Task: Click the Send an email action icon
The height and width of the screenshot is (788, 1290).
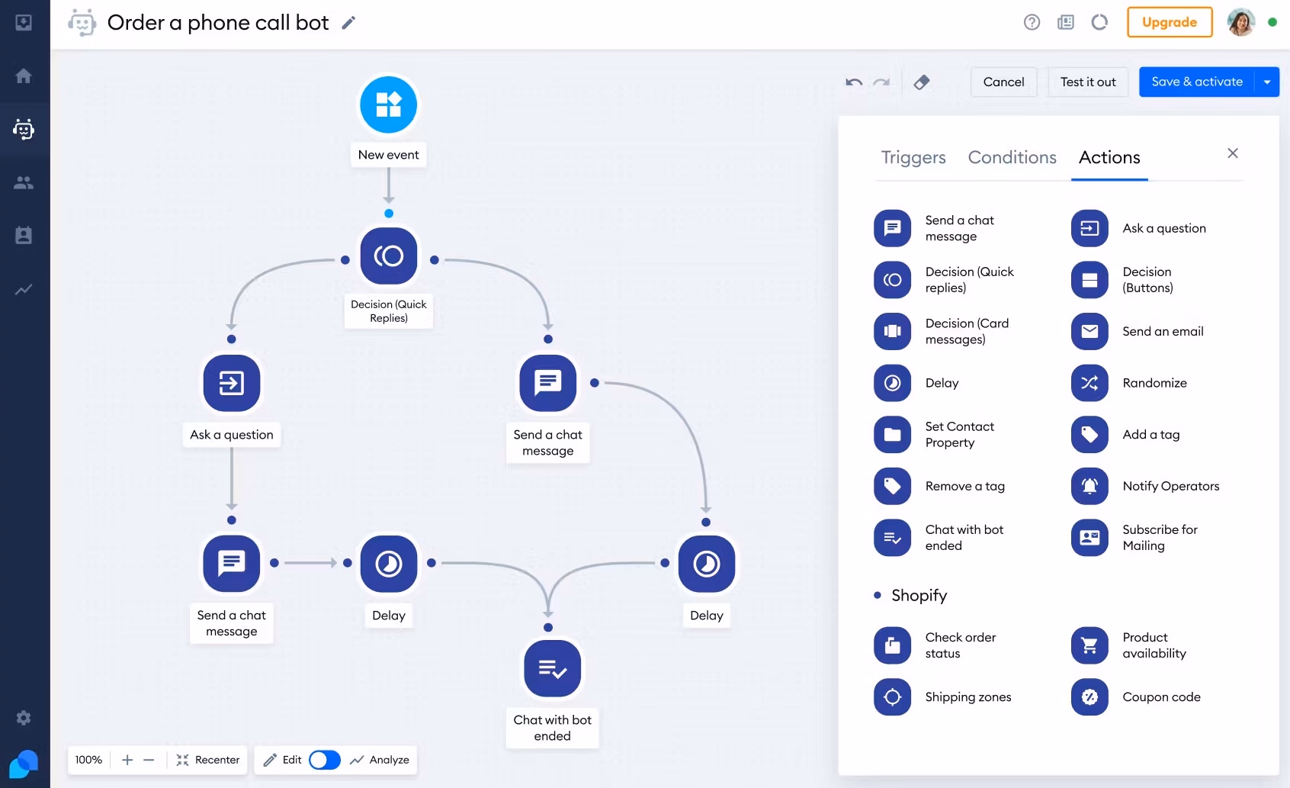Action: (x=1089, y=331)
